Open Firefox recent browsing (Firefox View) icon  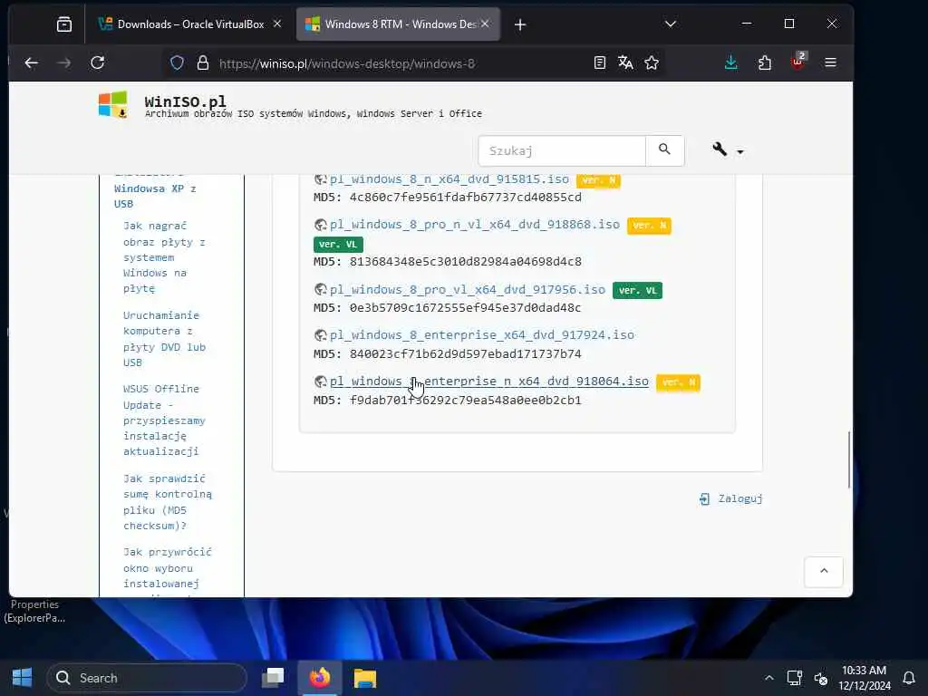(64, 24)
